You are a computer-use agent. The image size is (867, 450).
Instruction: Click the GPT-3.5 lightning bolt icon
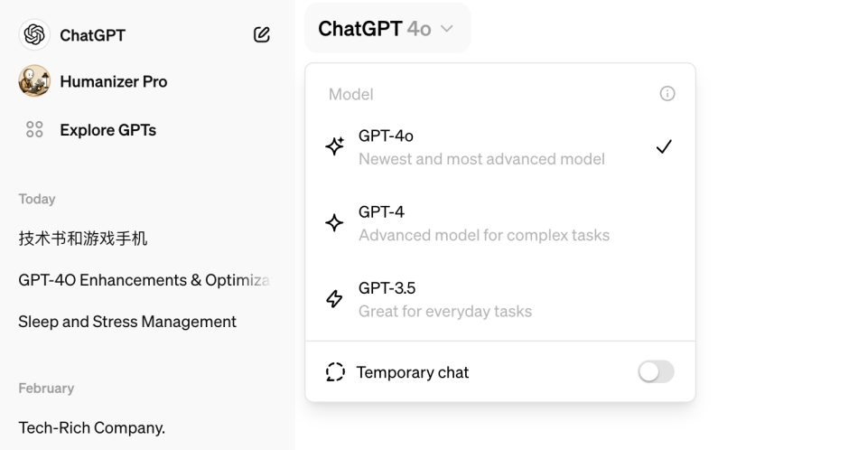click(x=334, y=299)
